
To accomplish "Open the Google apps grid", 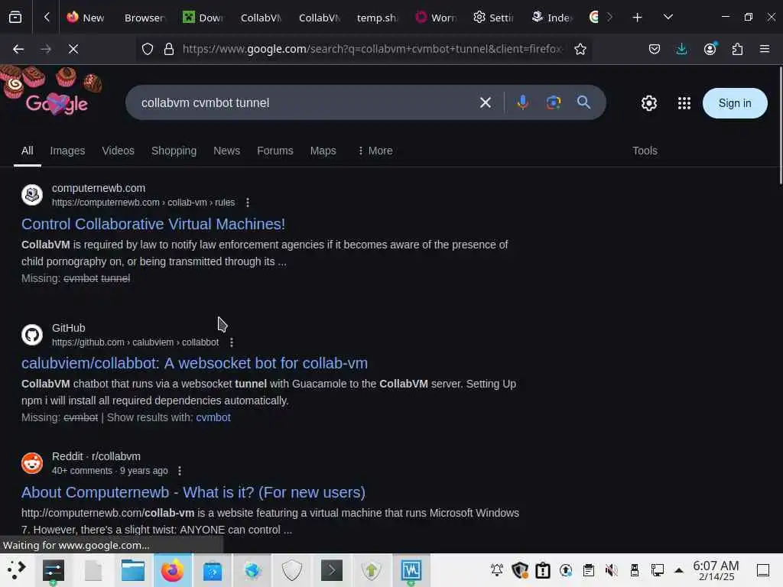I will 684,103.
